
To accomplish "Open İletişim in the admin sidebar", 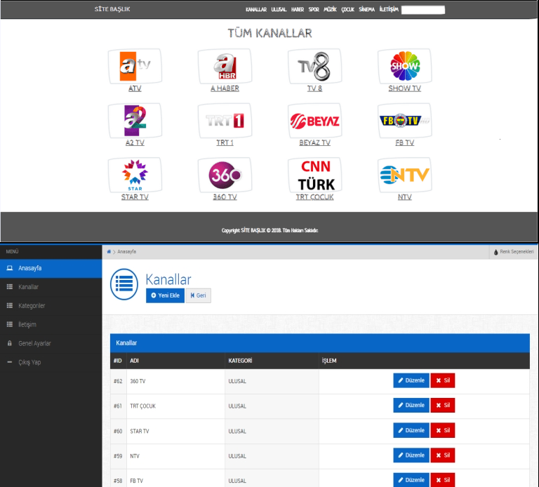I will 51,325.
